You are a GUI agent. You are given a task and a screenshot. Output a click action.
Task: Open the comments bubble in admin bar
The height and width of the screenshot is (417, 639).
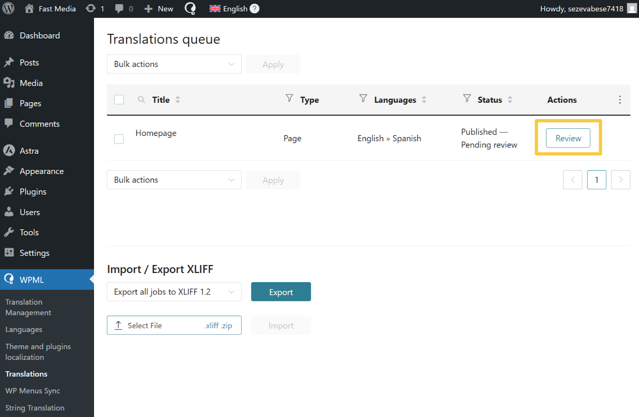click(x=119, y=8)
